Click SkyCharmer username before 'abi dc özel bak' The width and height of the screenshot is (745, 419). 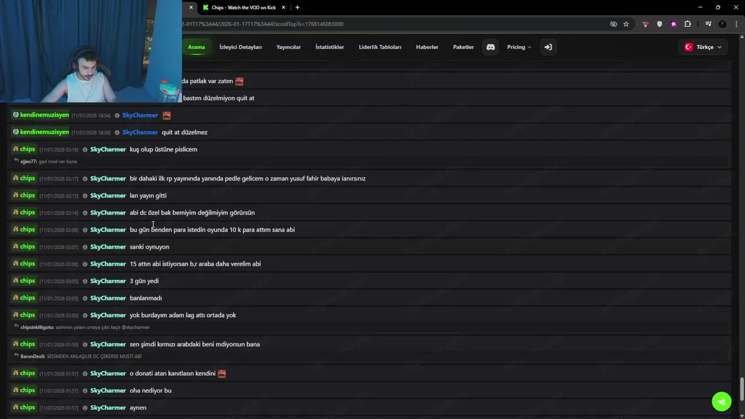click(x=108, y=212)
